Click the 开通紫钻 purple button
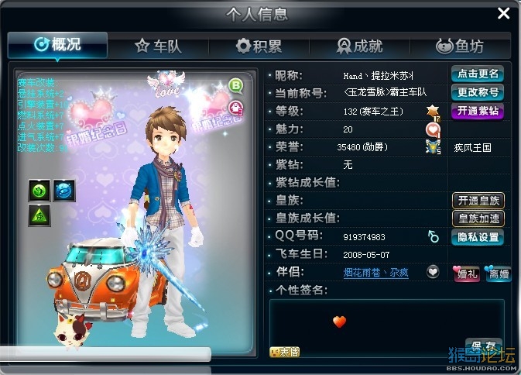Image resolution: width=521 pixels, height=375 pixels. pos(478,111)
